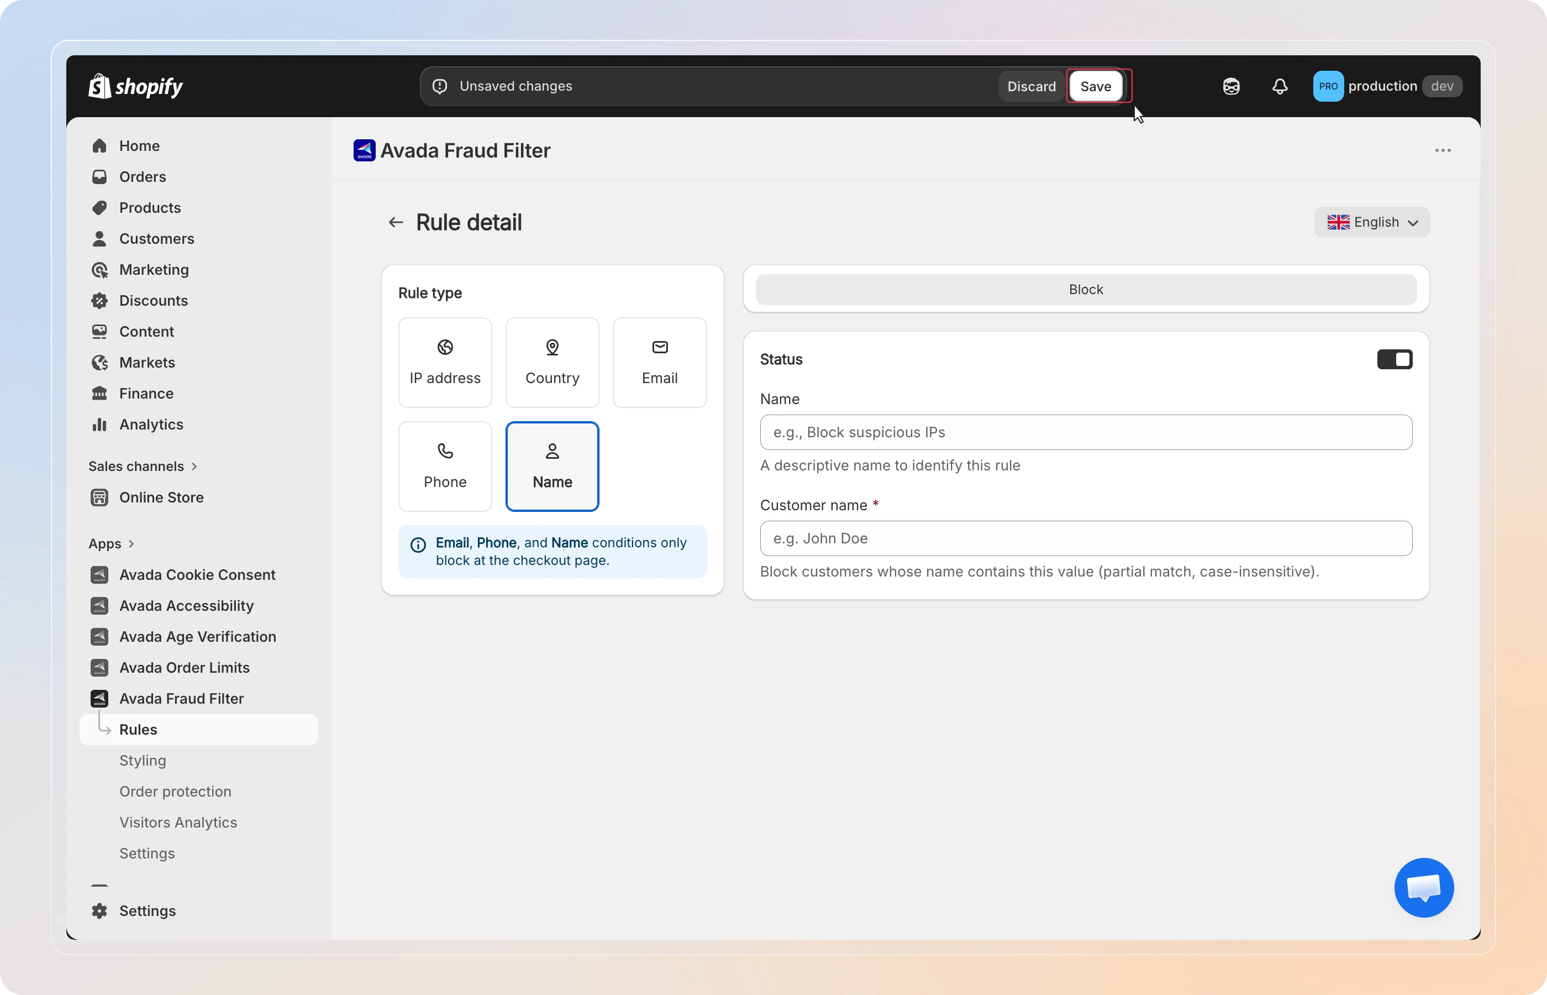Click the Marketing target icon
The height and width of the screenshot is (995, 1547).
[x=99, y=270]
